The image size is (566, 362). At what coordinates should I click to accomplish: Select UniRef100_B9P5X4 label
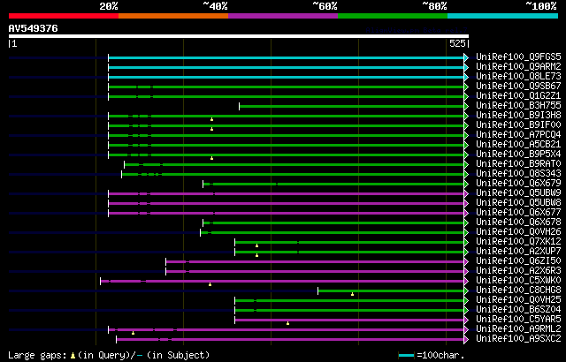[518, 155]
